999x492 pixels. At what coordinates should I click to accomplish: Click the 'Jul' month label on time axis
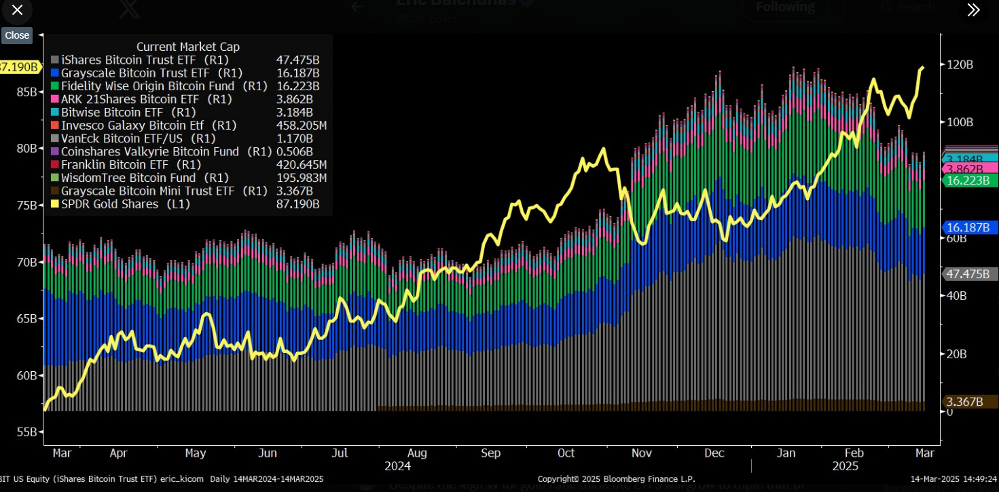tap(340, 453)
